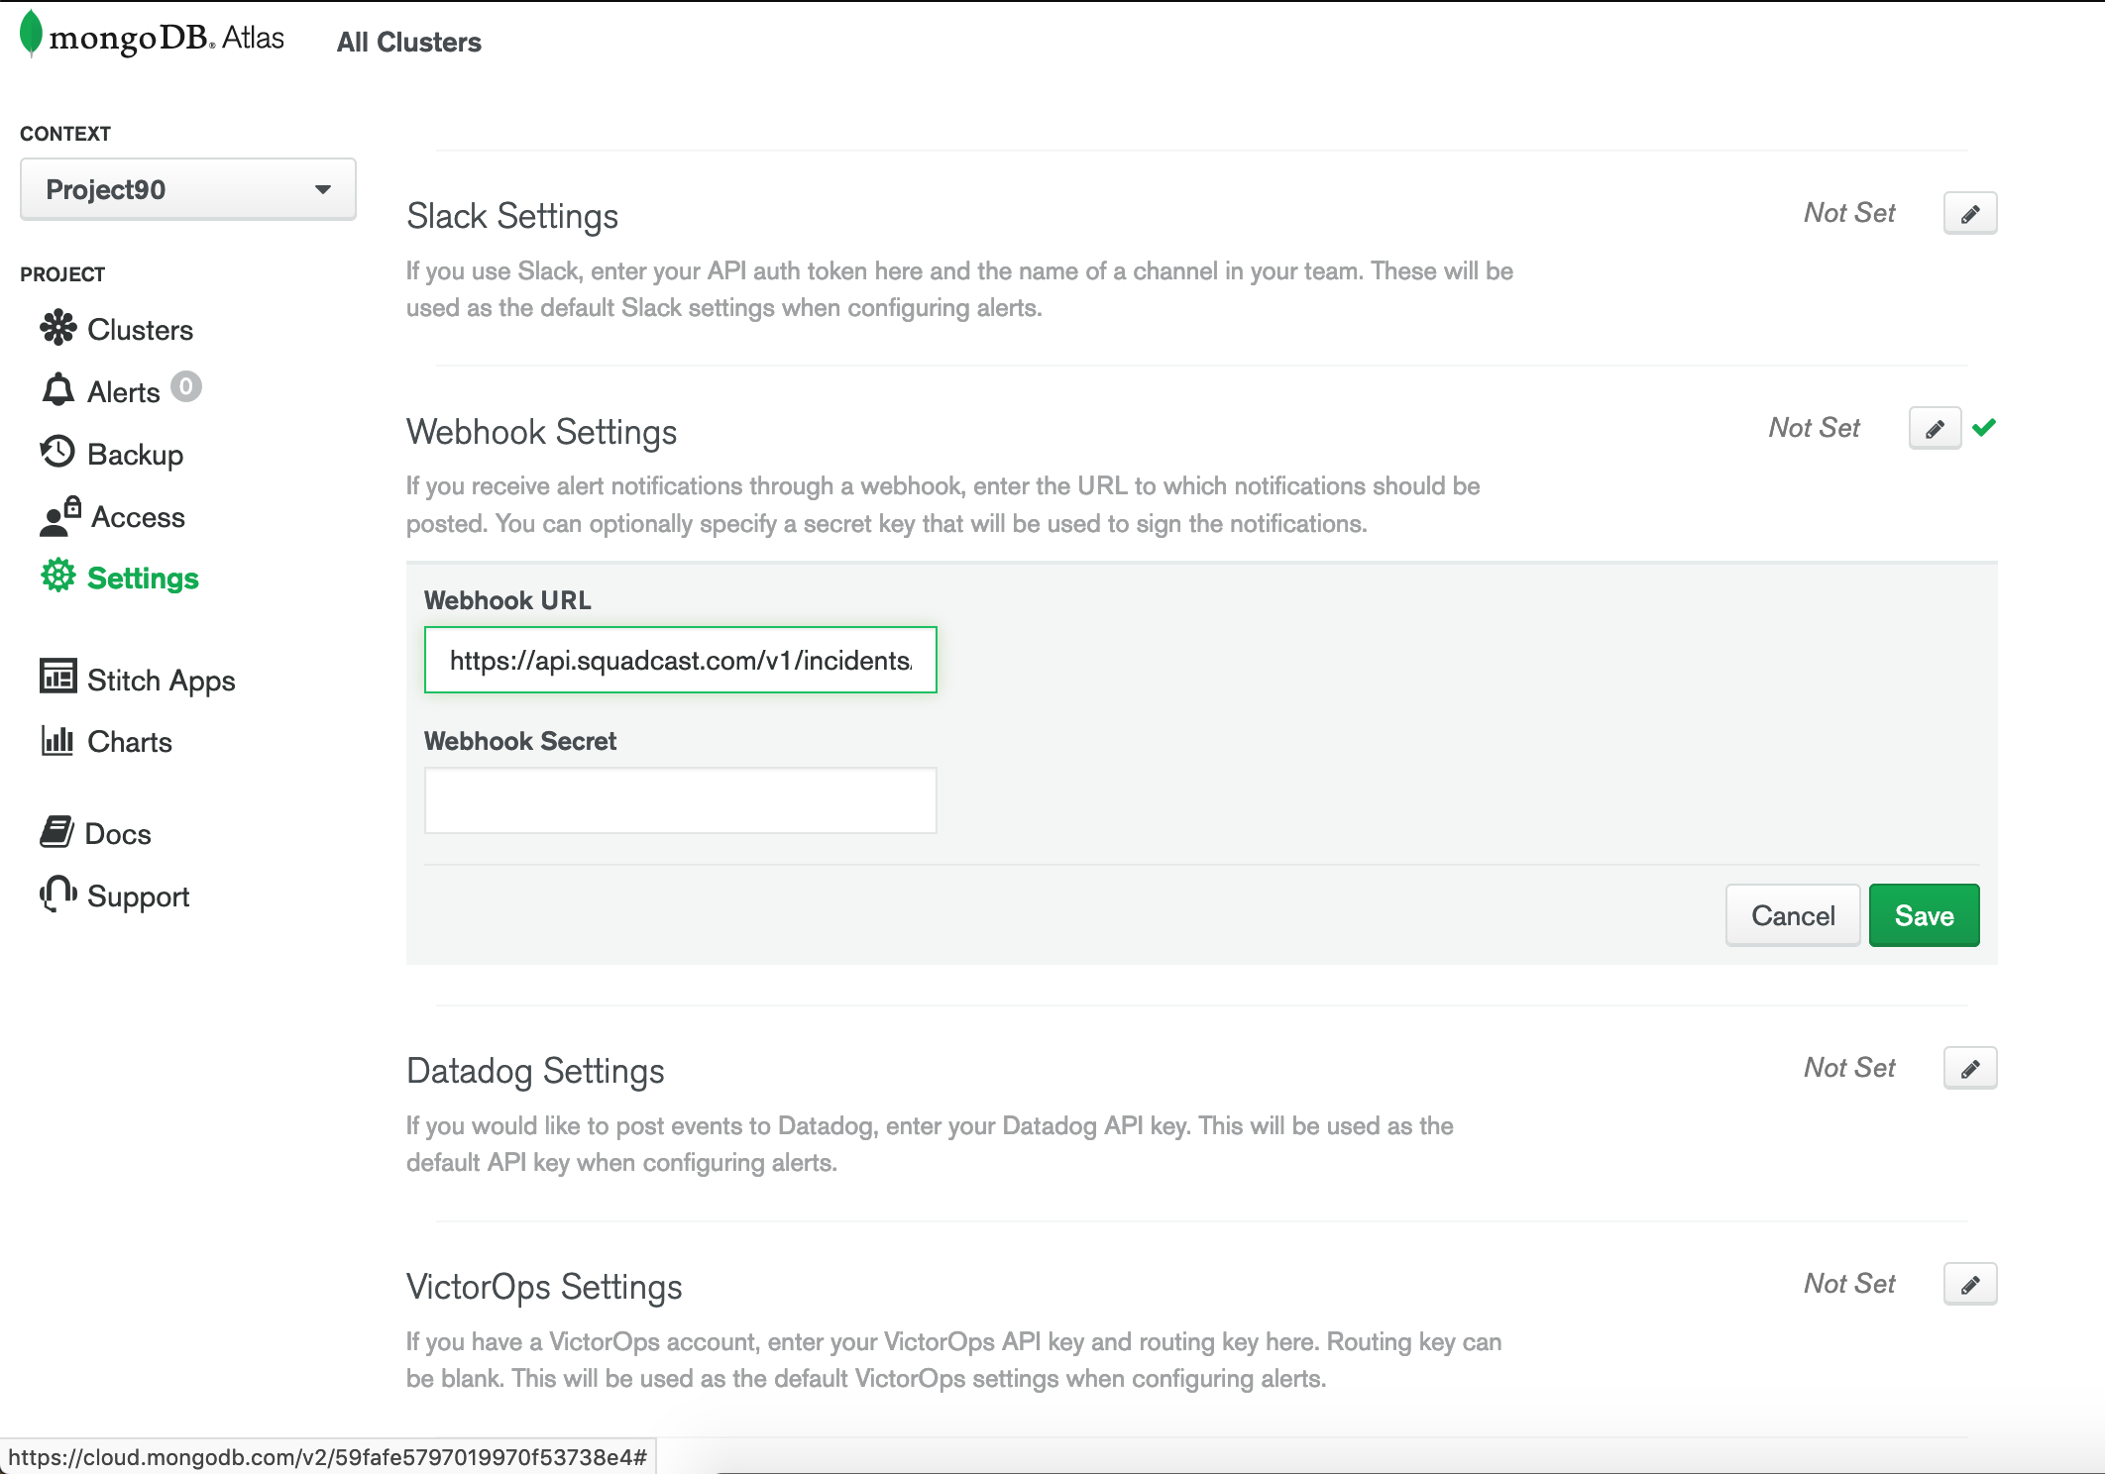The width and height of the screenshot is (2105, 1474).
Task: Click the Alerts bell icon
Action: pos(57,390)
